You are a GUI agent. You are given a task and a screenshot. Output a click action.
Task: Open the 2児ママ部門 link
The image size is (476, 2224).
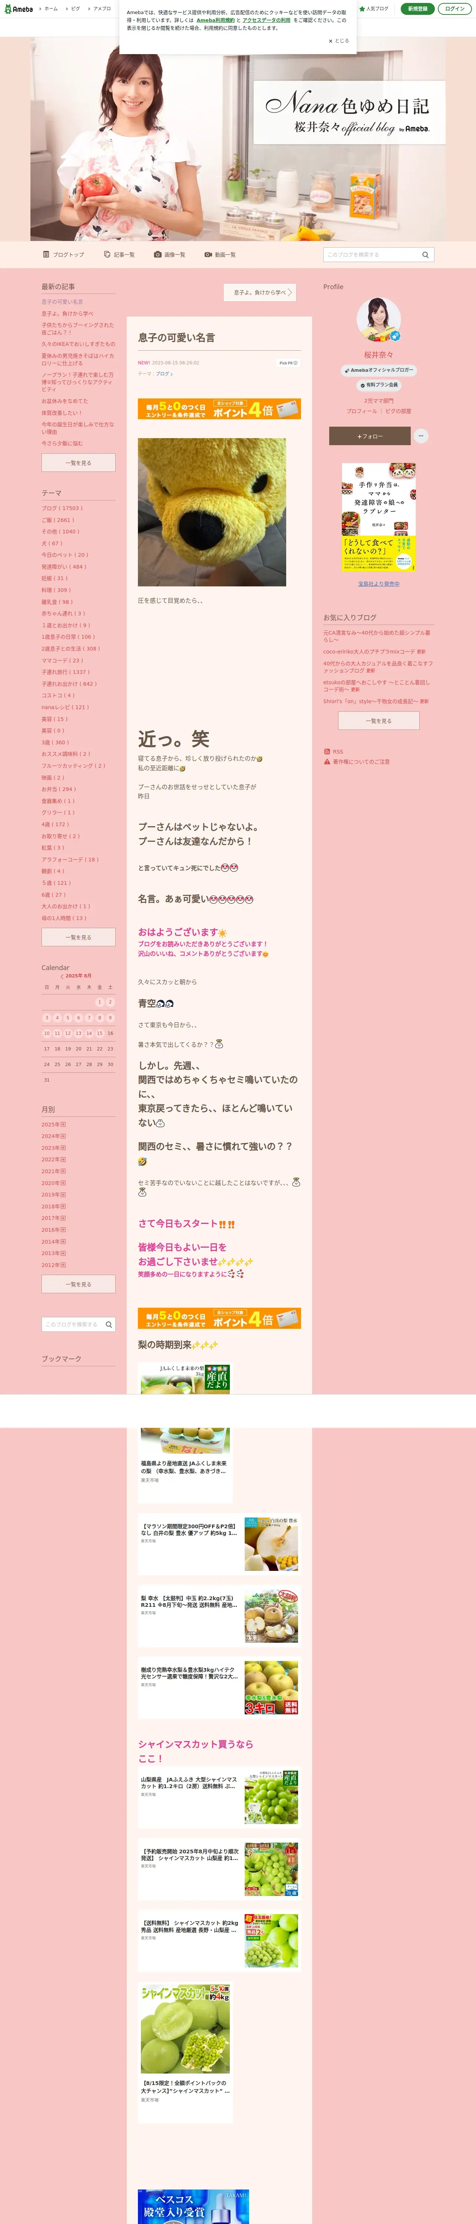[379, 401]
